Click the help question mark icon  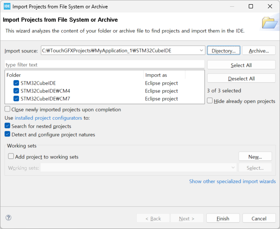click(x=8, y=218)
